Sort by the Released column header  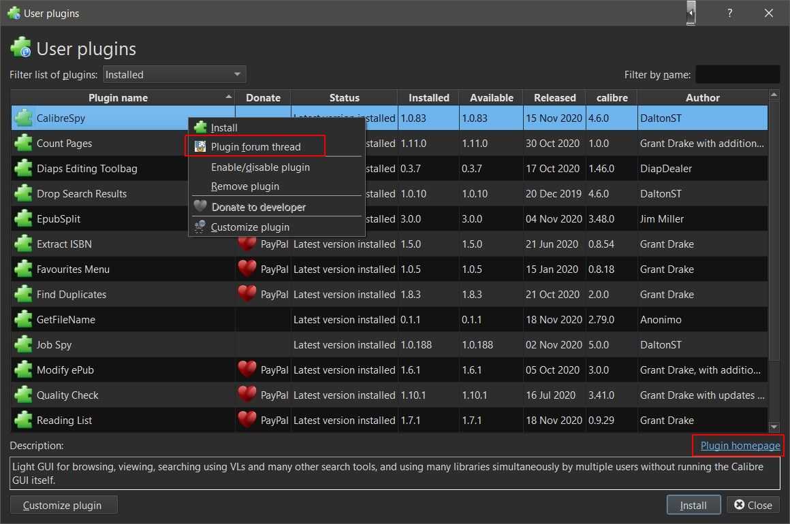coord(555,97)
